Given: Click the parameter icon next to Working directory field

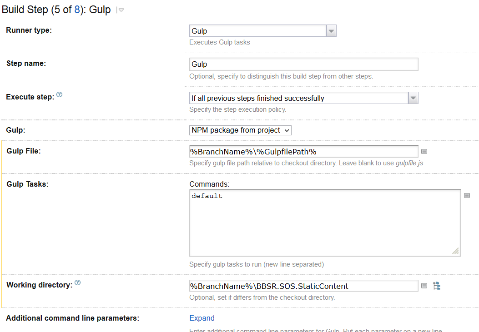Looking at the screenshot, I should pyautogui.click(x=424, y=286).
